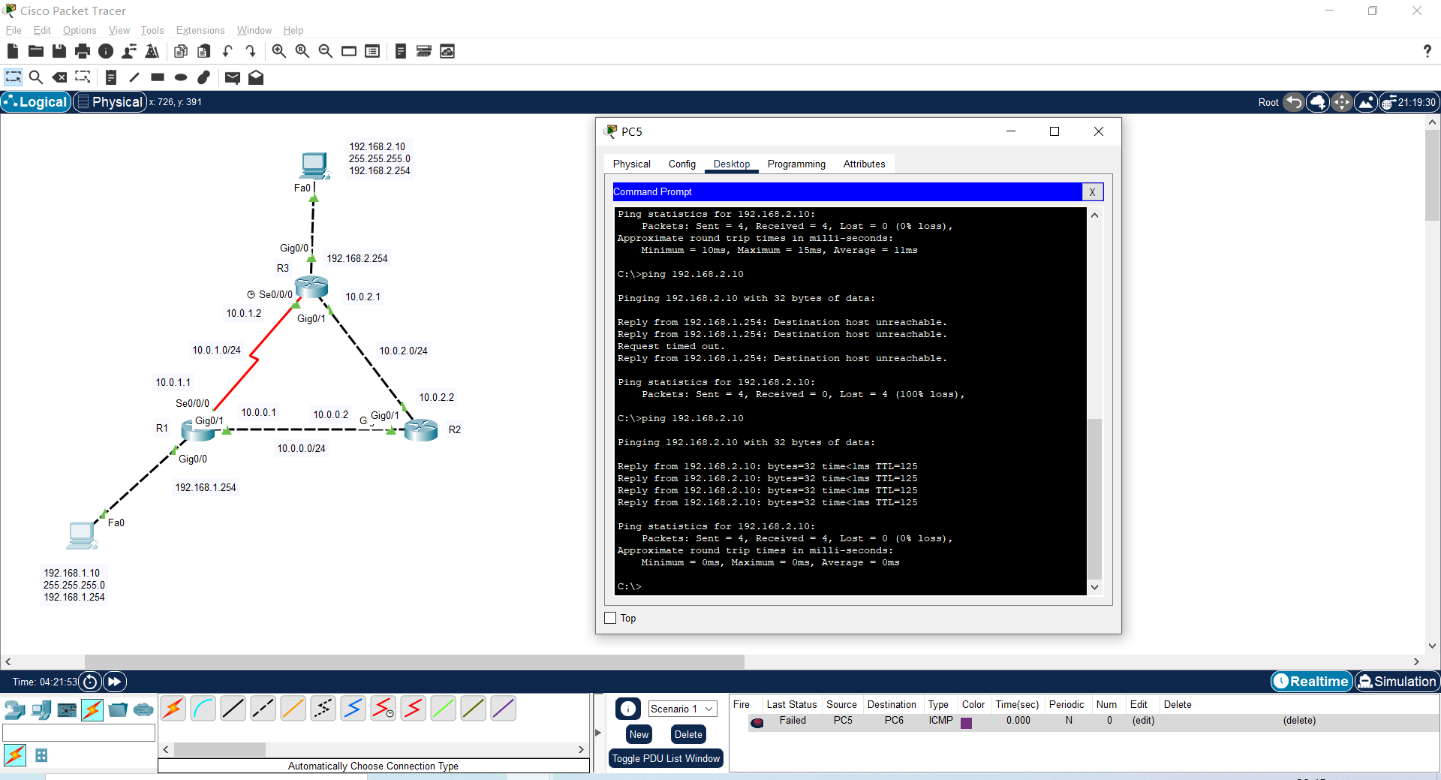Redo action arrow icon
This screenshot has height=780, width=1441.
pos(251,51)
